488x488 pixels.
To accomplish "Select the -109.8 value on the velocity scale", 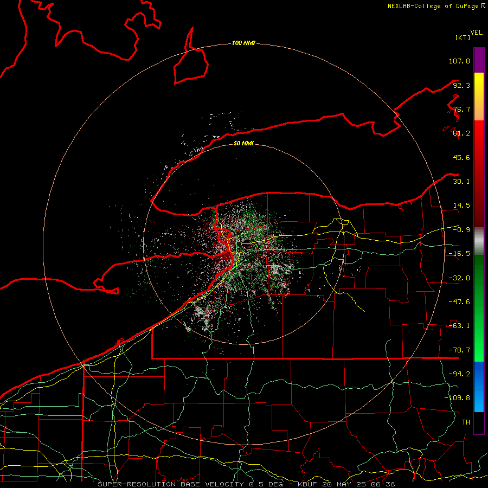I will [457, 398].
